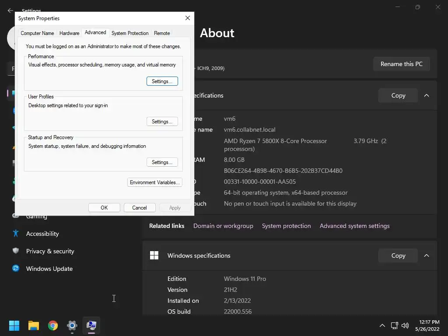Click the About page heading
448x336 pixels.
(217, 33)
